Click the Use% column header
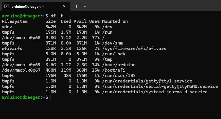The width and height of the screenshot is (221, 119). pos(94,21)
